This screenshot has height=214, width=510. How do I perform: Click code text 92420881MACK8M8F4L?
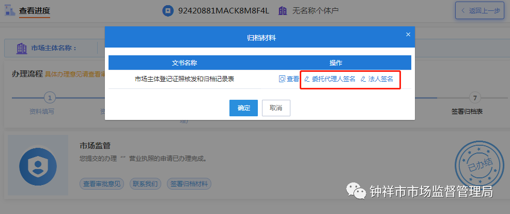(224, 11)
